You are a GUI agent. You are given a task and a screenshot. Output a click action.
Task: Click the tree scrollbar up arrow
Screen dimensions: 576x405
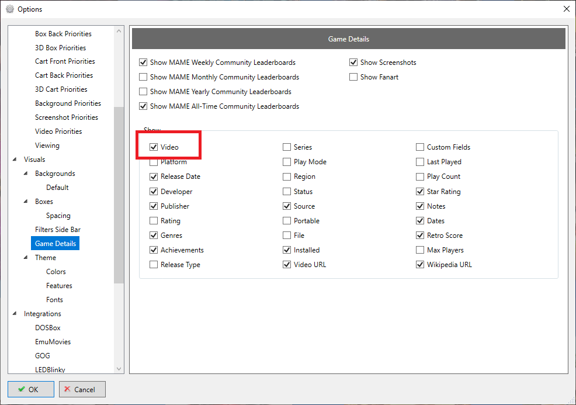point(119,31)
